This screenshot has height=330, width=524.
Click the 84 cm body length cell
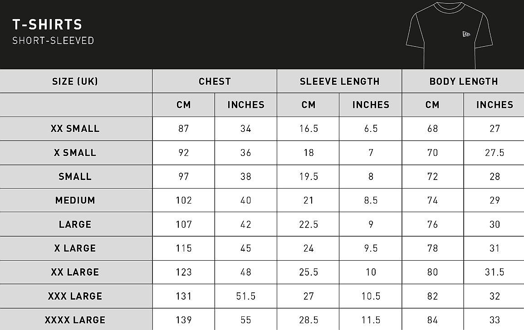[x=432, y=320]
